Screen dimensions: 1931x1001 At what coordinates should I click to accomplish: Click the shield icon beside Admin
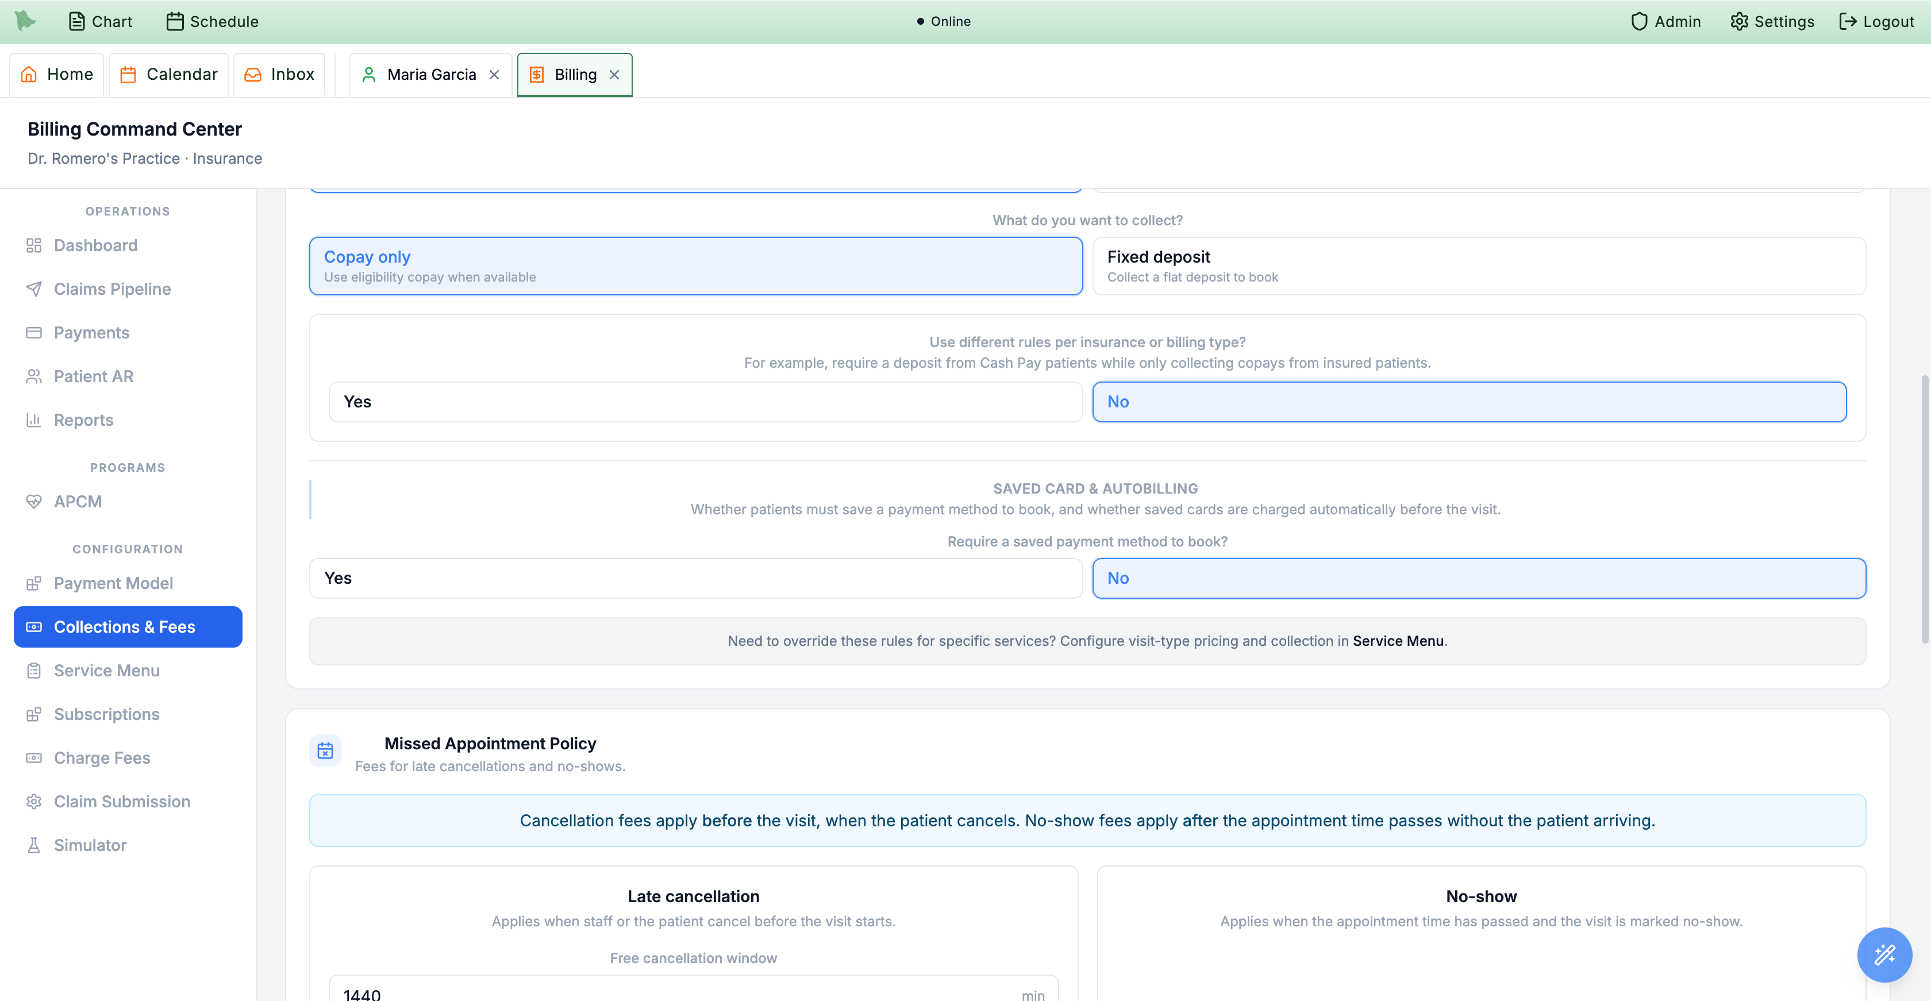tap(1640, 21)
